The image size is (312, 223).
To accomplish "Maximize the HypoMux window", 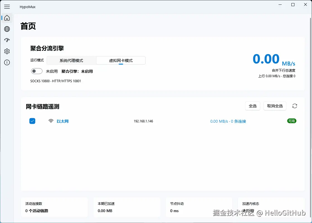I will tap(293, 4).
